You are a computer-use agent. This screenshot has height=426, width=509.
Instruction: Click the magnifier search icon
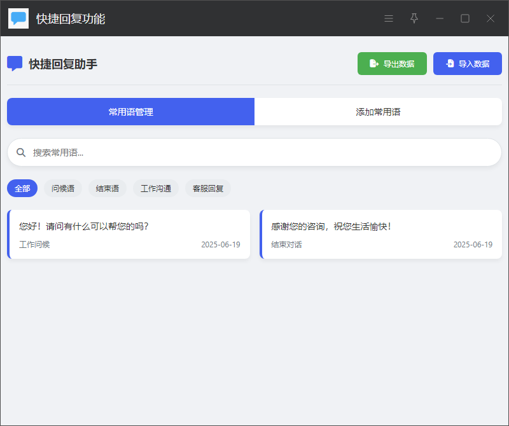click(x=21, y=153)
